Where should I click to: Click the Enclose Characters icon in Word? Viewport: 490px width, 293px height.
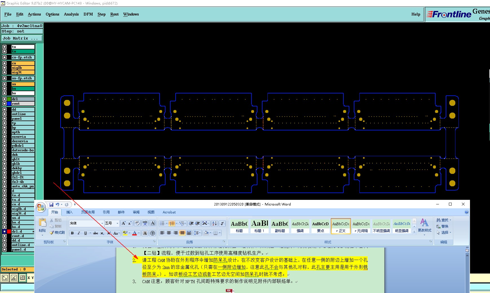pos(153,233)
